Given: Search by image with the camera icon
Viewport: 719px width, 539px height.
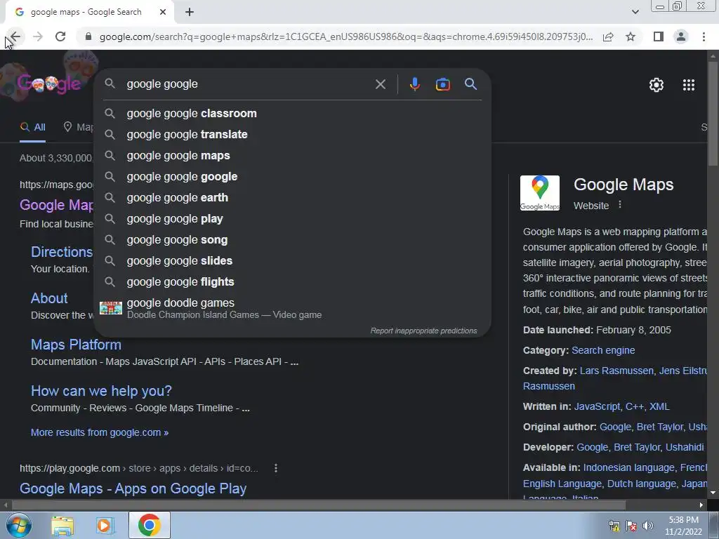Looking at the screenshot, I should pyautogui.click(x=442, y=84).
